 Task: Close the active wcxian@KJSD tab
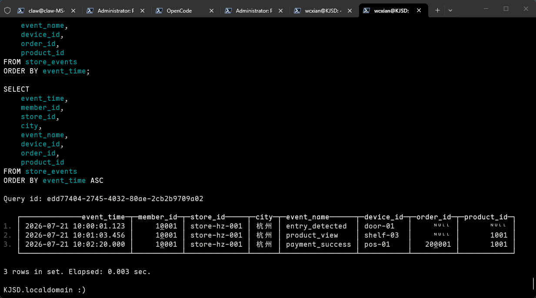[x=419, y=10]
